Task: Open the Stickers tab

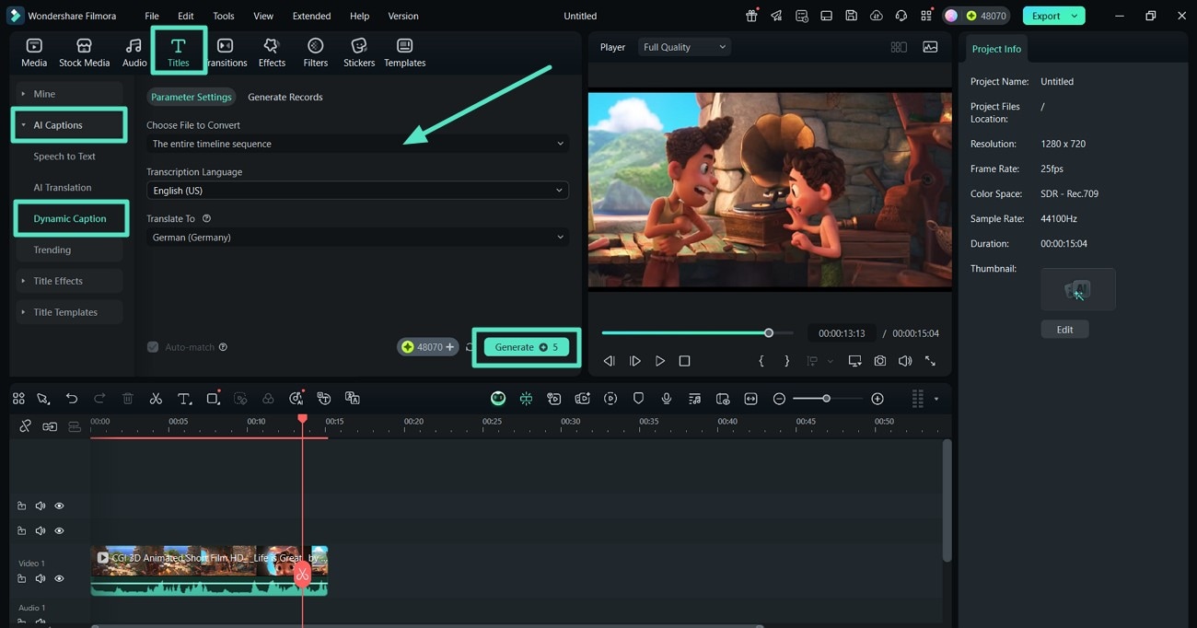Action: [x=359, y=52]
